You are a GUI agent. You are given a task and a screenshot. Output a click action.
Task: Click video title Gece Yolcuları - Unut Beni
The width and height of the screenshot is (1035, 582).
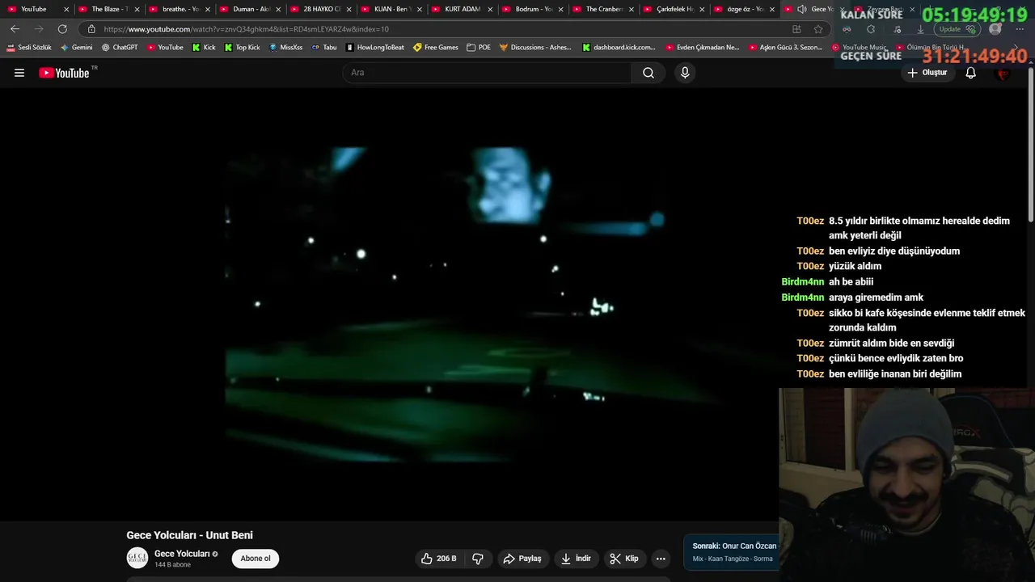point(189,535)
